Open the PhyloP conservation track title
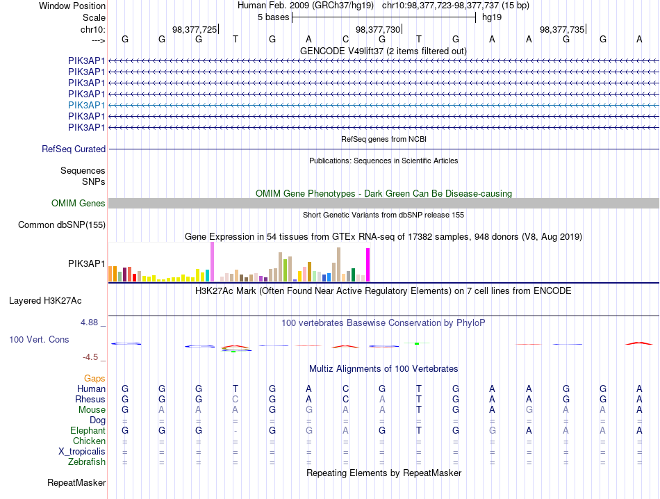The image size is (660, 499). (x=383, y=323)
